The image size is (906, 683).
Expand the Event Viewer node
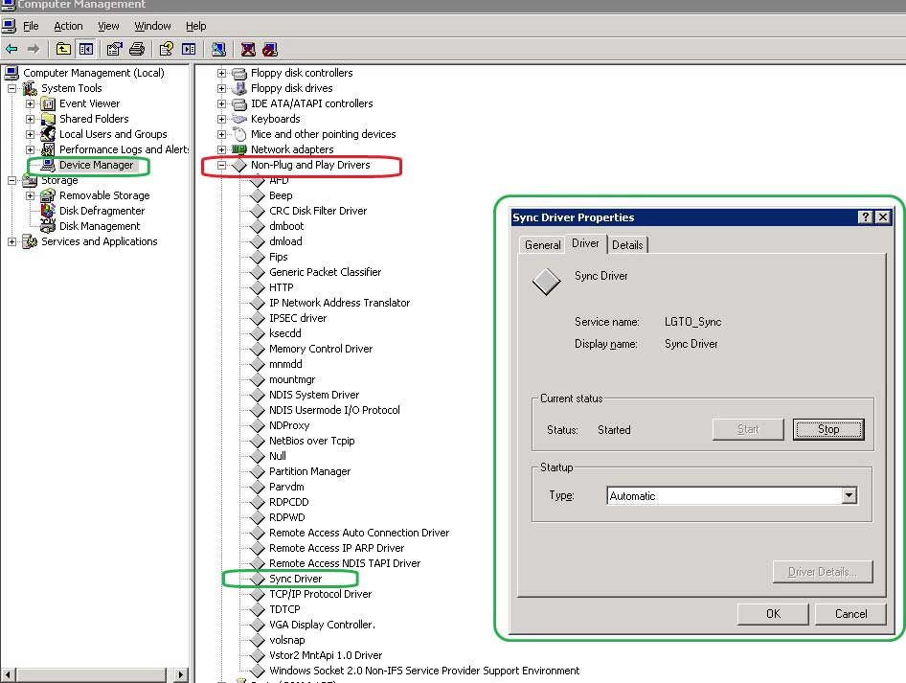[x=30, y=104]
